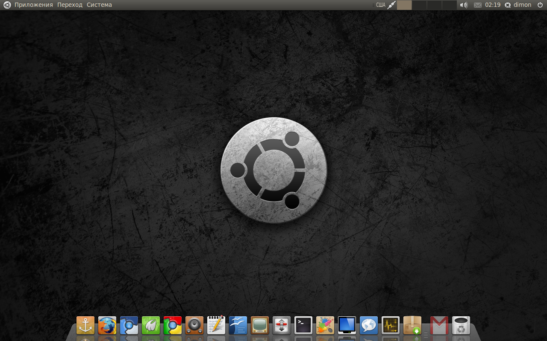Launch Midori green leaf browser icon
The height and width of the screenshot is (341, 547).
pos(151,325)
